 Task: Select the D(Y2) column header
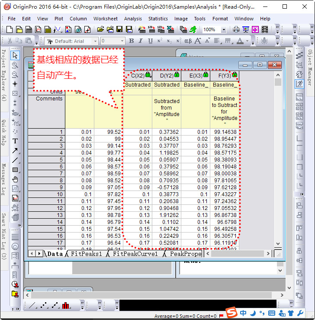pos(166,75)
